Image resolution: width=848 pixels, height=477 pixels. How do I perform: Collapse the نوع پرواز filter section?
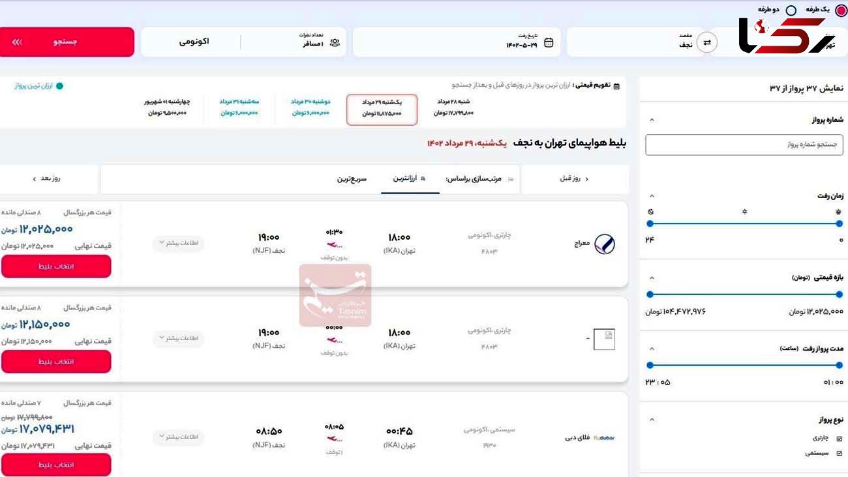click(652, 420)
